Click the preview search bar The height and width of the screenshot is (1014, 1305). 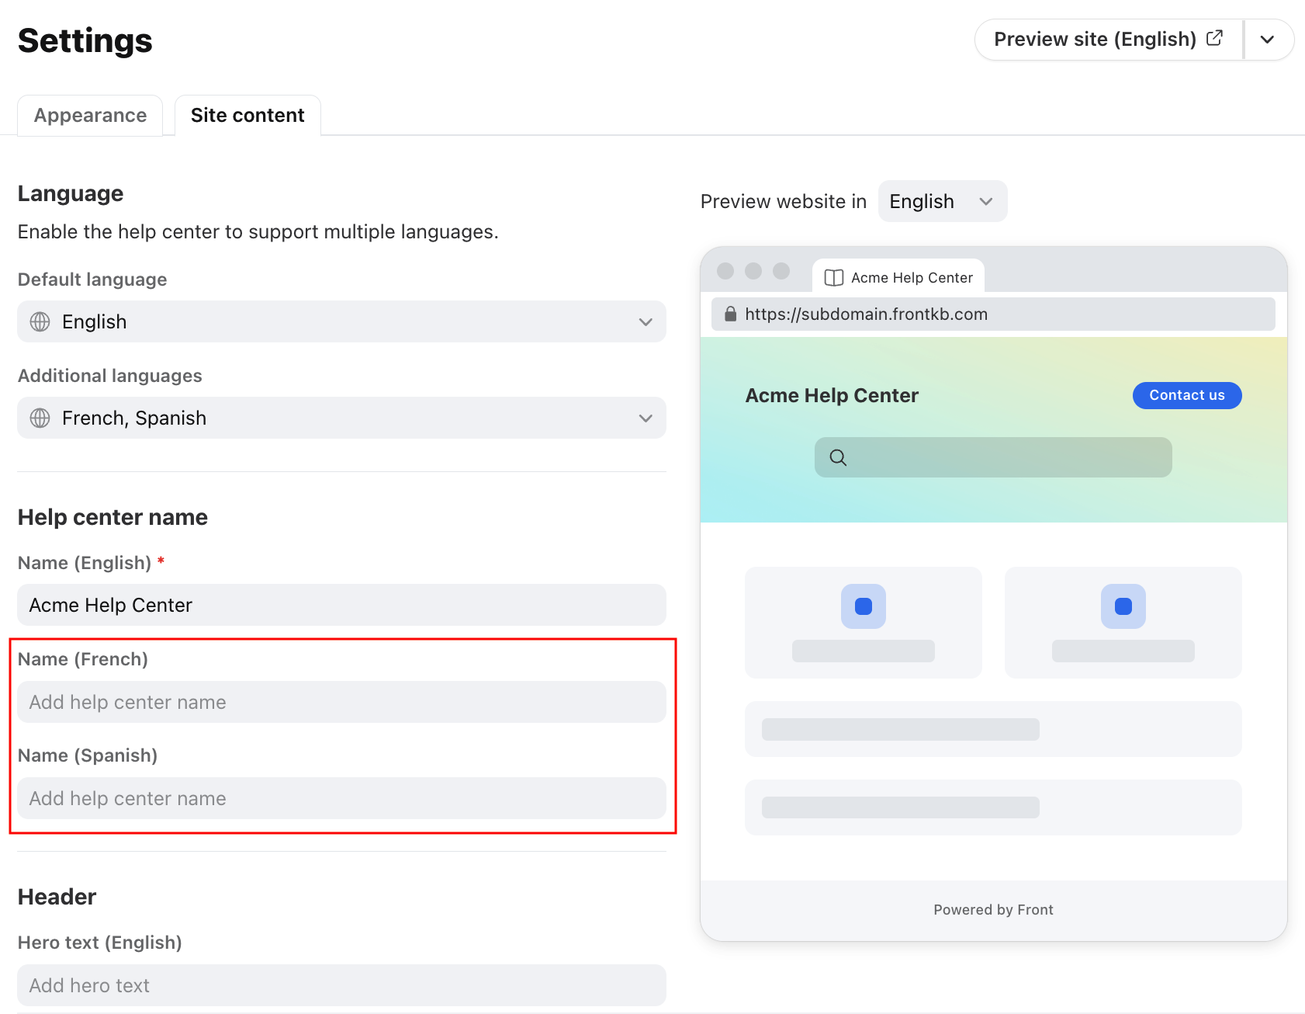993,457
